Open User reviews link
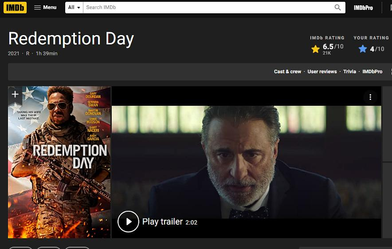392x249 pixels. (x=322, y=71)
